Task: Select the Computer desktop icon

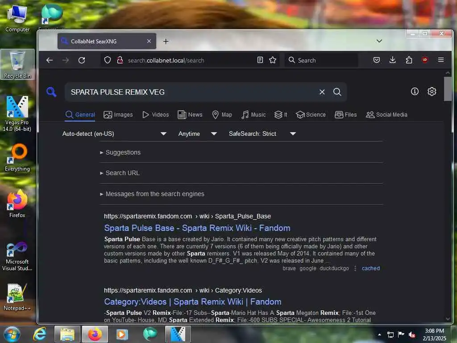Action: (17, 19)
